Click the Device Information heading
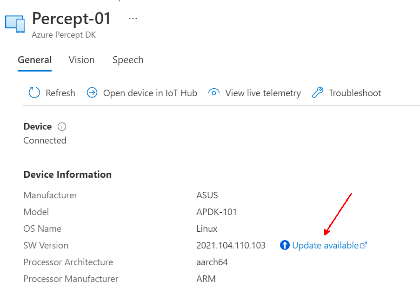 pyautogui.click(x=67, y=175)
